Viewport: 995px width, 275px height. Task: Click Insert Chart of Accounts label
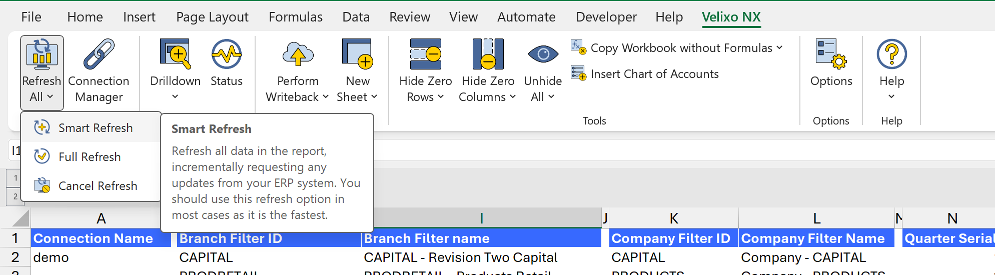coord(654,74)
